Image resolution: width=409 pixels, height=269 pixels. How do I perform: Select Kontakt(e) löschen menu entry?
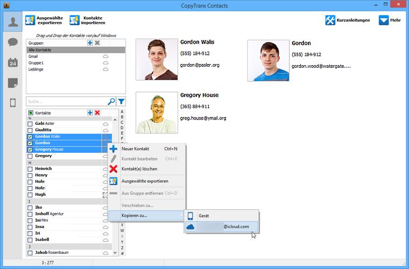[x=146, y=169]
